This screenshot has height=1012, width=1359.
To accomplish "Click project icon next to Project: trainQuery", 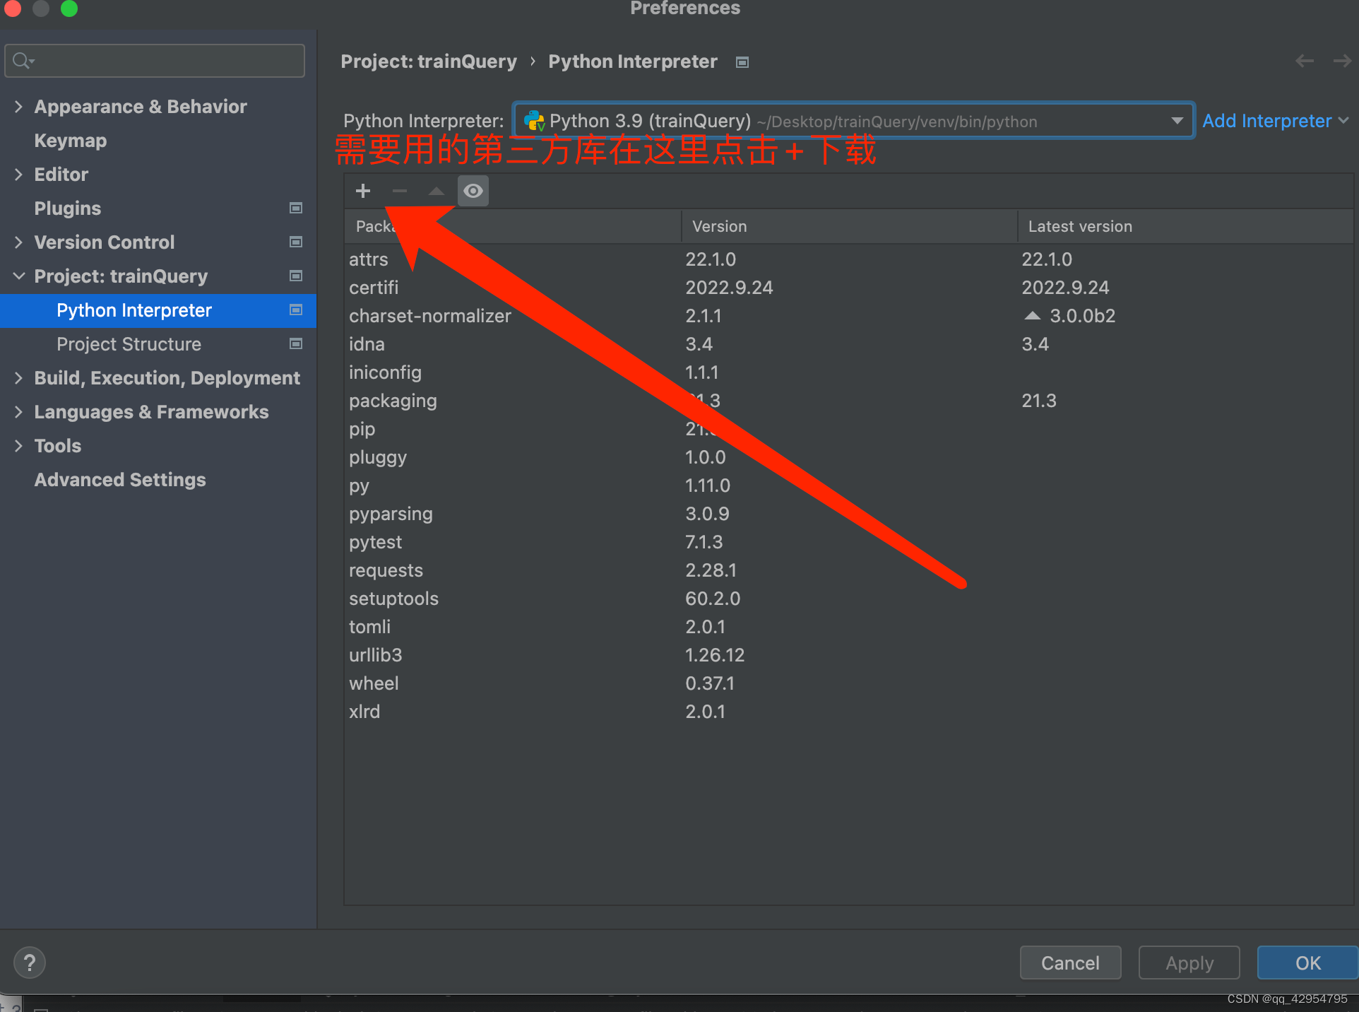I will [296, 276].
